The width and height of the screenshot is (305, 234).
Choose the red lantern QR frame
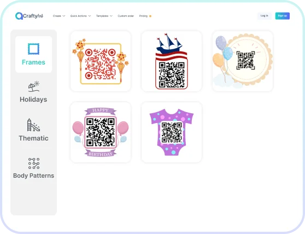tap(101, 61)
